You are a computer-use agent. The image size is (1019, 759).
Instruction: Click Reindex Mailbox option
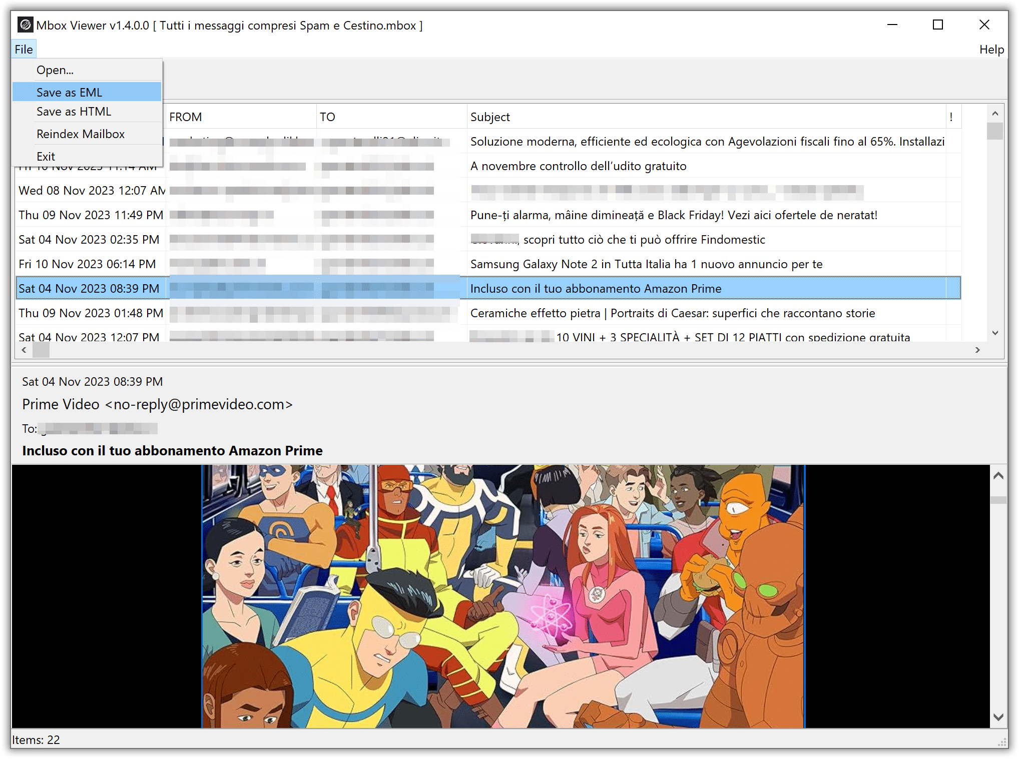80,133
